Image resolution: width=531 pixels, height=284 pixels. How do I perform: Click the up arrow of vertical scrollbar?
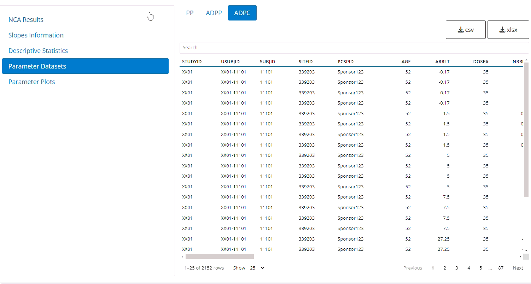click(x=526, y=60)
